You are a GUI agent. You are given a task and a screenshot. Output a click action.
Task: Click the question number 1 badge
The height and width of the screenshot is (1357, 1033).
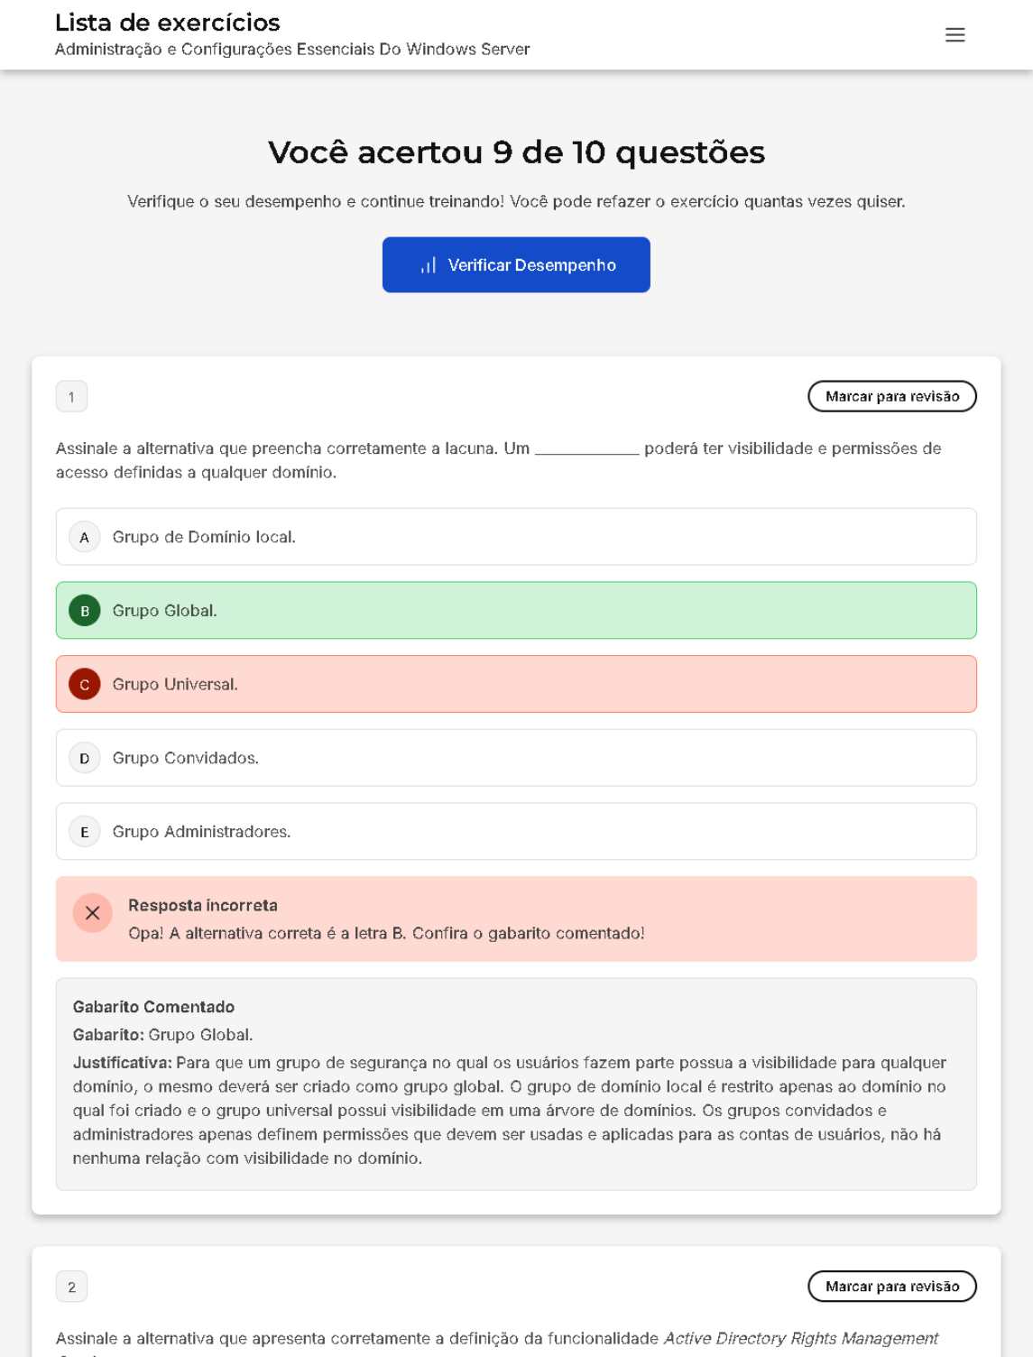pyautogui.click(x=71, y=397)
